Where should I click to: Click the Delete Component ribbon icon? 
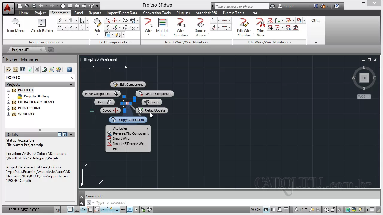tap(107, 20)
